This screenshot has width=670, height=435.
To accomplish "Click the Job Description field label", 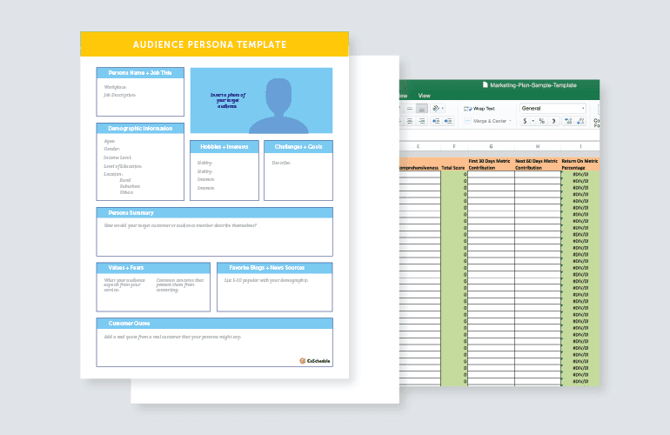I will pos(120,95).
